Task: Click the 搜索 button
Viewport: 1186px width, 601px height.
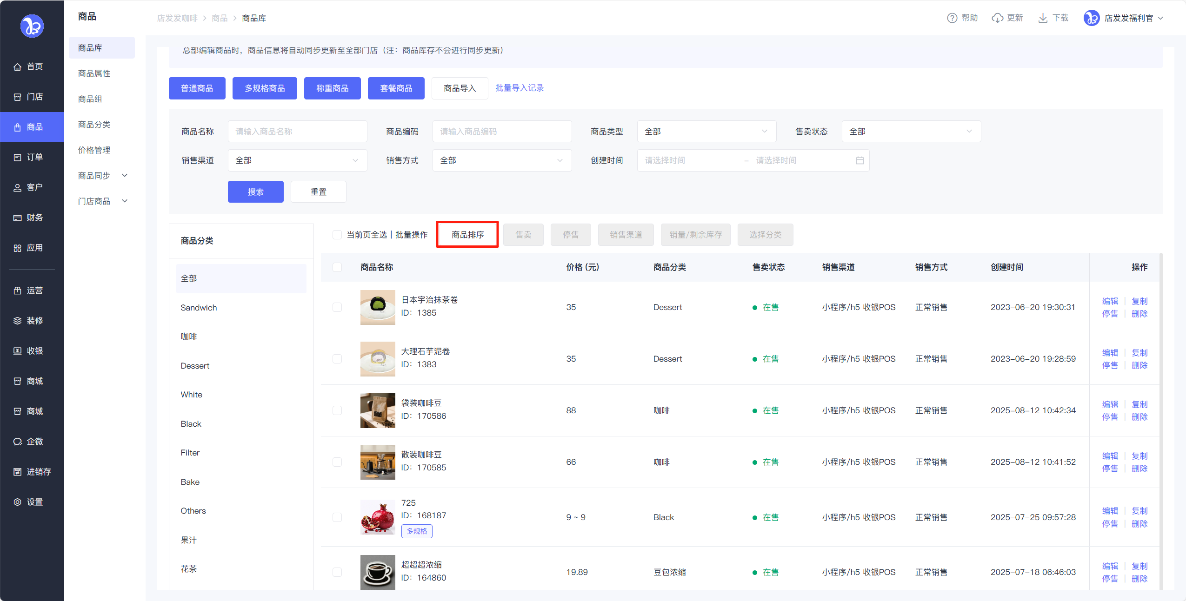Action: tap(256, 192)
